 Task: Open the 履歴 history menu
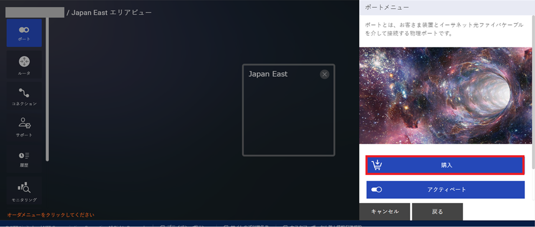coord(24,159)
